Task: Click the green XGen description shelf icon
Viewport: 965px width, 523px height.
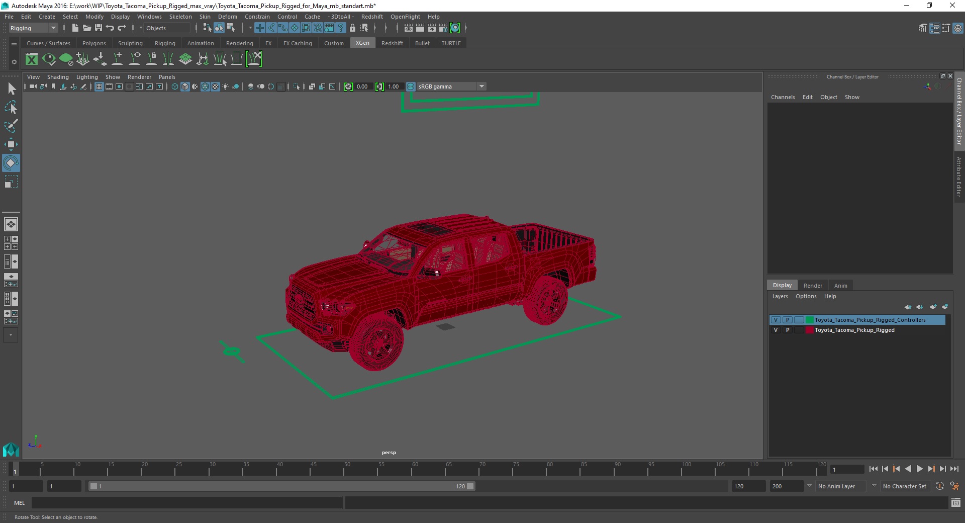Action: pyautogui.click(x=66, y=59)
